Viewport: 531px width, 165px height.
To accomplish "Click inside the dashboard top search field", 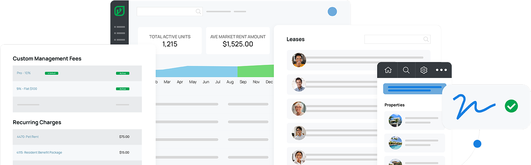I will point(170,11).
